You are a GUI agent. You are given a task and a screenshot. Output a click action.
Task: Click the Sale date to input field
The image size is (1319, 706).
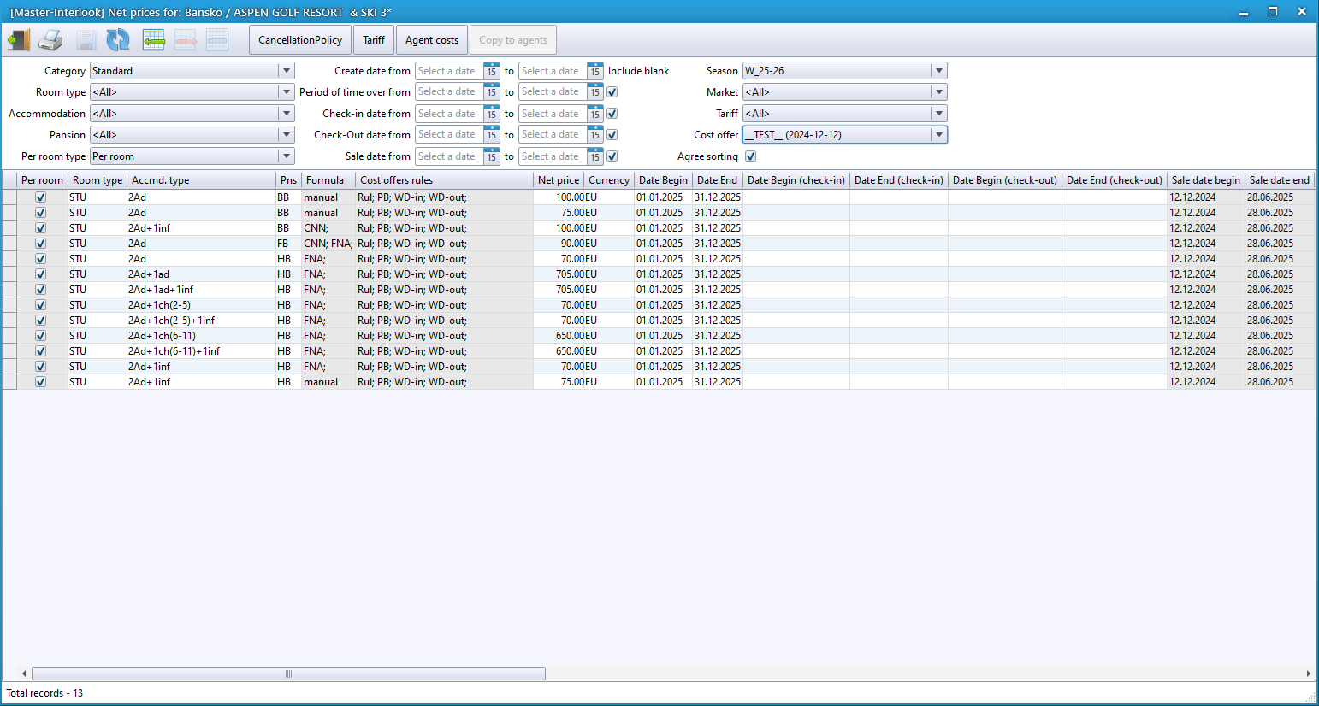pyautogui.click(x=553, y=156)
